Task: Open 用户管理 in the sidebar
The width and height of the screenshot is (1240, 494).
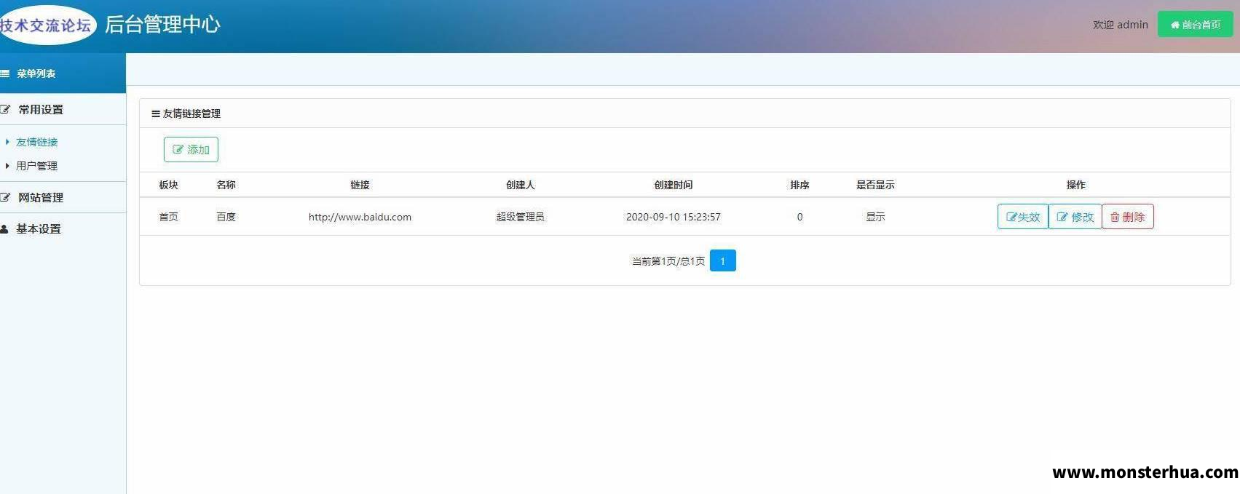Action: pyautogui.click(x=36, y=166)
